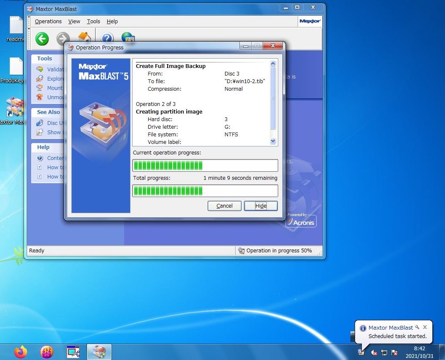Click the Total progress bar
This screenshot has width=445, height=360.
[205, 191]
